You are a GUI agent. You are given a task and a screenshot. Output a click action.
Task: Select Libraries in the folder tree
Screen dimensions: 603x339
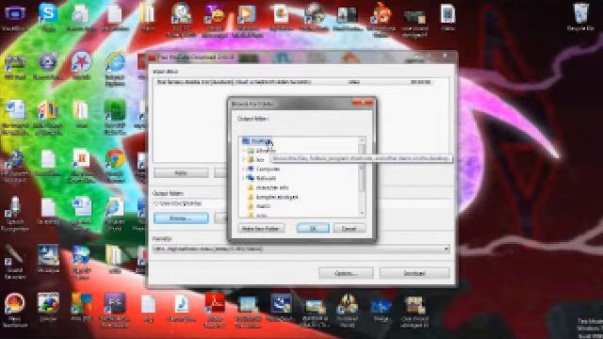point(262,151)
